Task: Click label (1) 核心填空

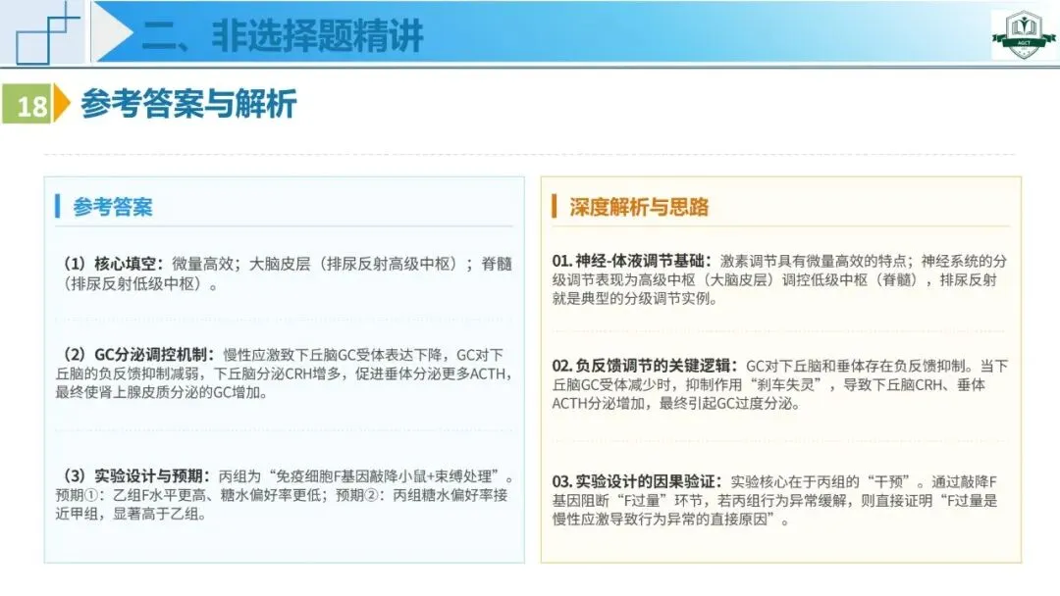Action: [x=114, y=264]
